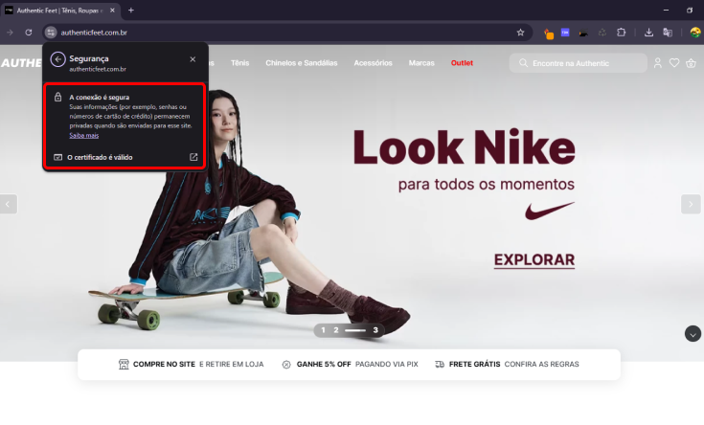Select the Authentic Feet browser tab
The width and height of the screenshot is (704, 425).
[x=60, y=11]
